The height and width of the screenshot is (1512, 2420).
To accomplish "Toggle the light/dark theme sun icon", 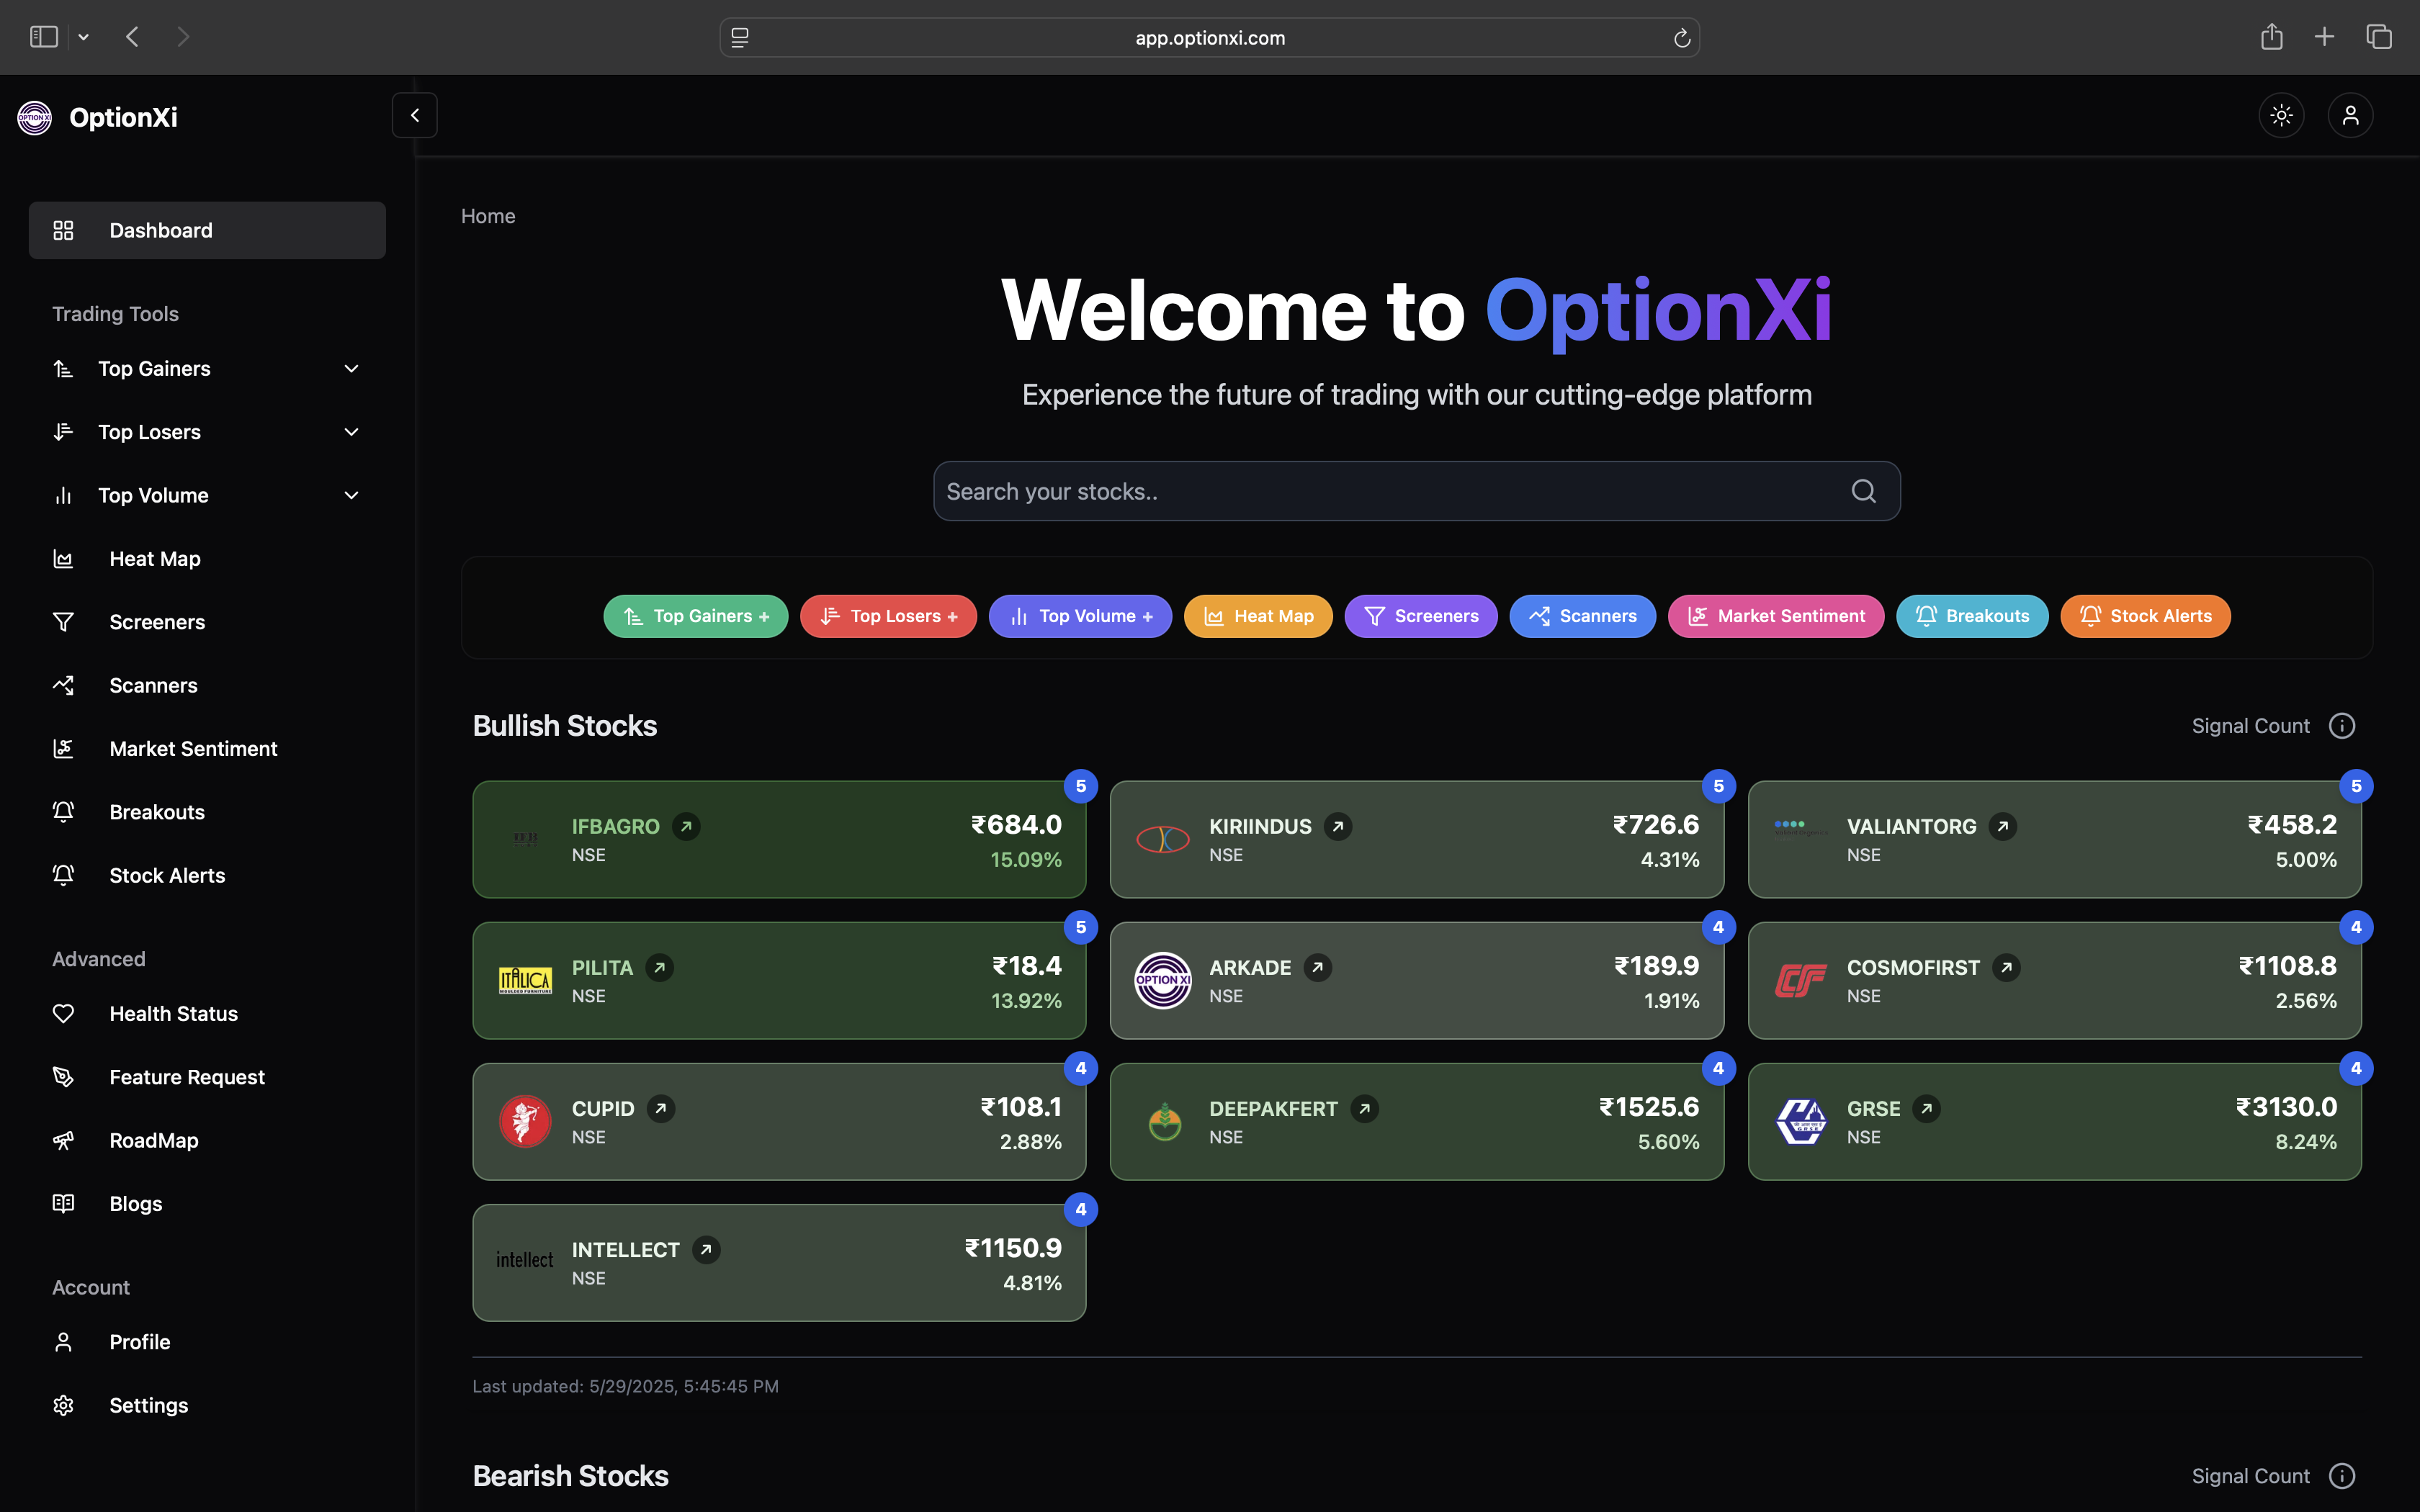I will (2281, 115).
